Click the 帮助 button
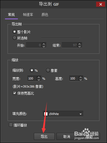This screenshot has height=143, width=107. click(89, 137)
